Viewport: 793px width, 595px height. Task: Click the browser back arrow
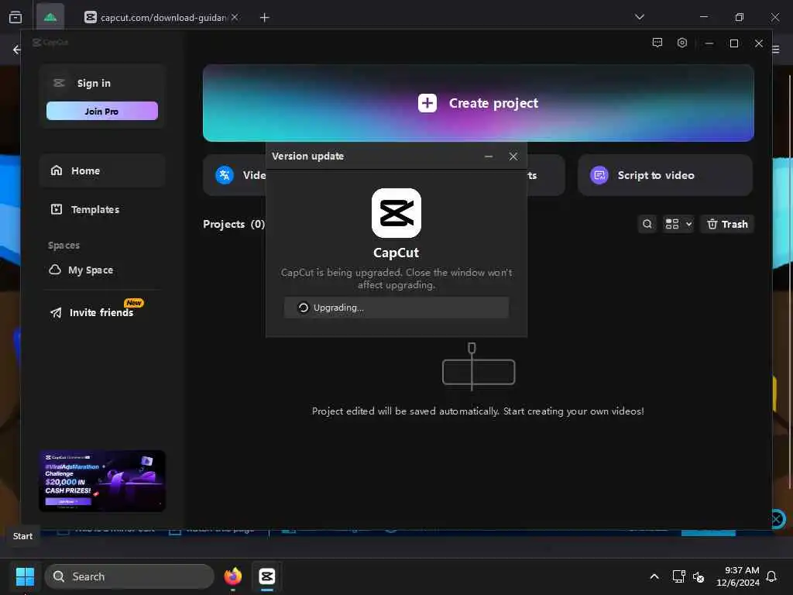[17, 50]
